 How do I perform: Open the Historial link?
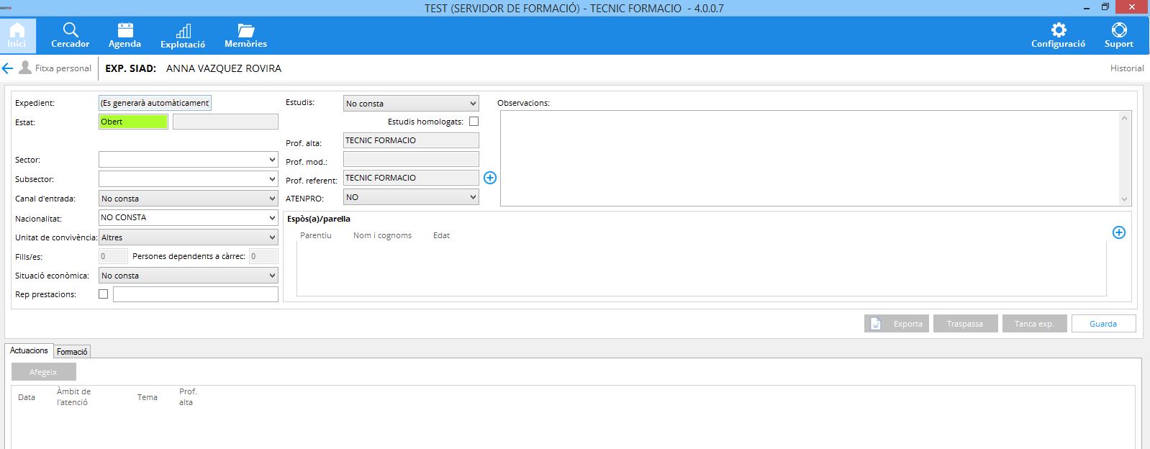point(1126,68)
